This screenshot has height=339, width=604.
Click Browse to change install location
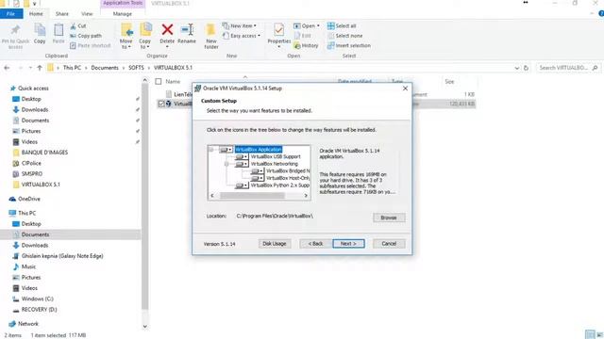389,218
